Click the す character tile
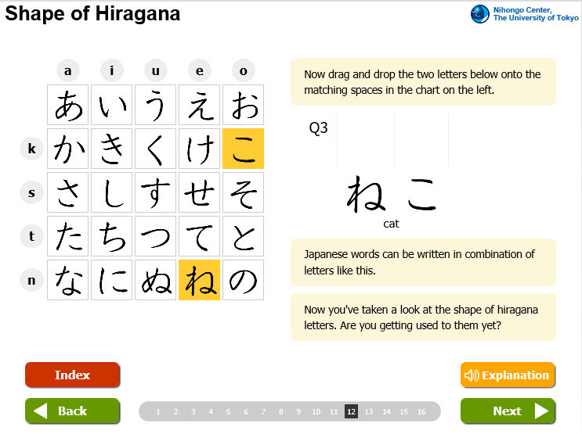Screen dimensions: 582x434 point(156,192)
